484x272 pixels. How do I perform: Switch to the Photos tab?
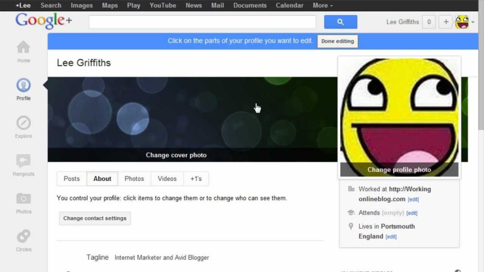tap(134, 179)
